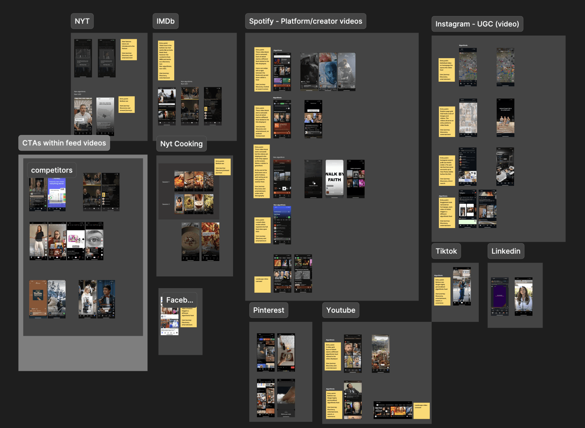Click the 'Session 2' label in Nyt Cooking
This screenshot has height=428, width=585.
(x=166, y=204)
